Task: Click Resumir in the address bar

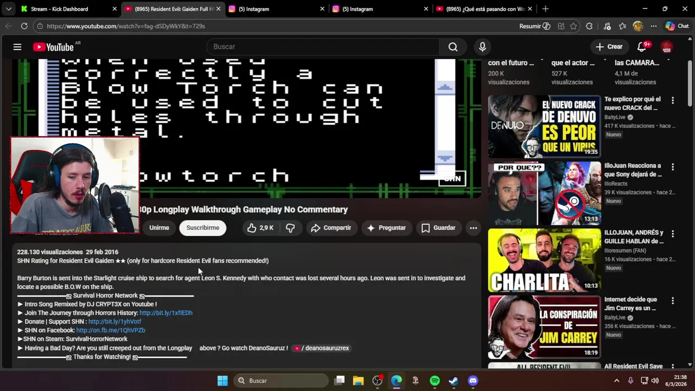Action: click(x=535, y=26)
